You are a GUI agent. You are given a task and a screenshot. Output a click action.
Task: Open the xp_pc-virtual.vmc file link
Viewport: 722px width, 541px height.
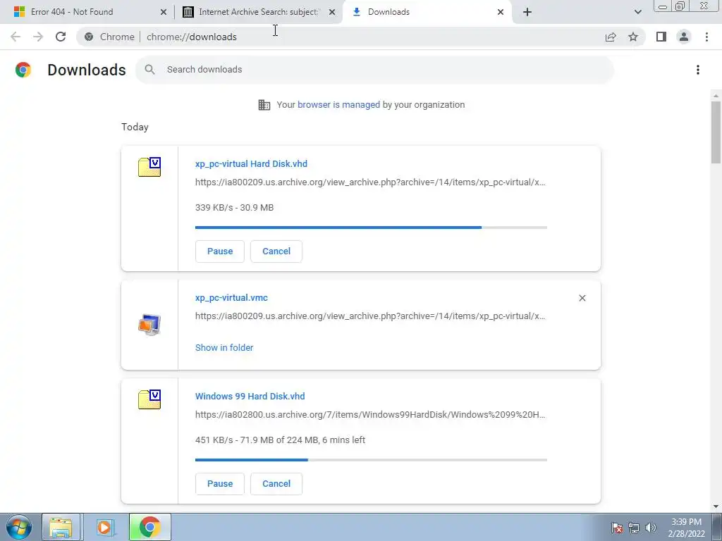[x=231, y=298]
